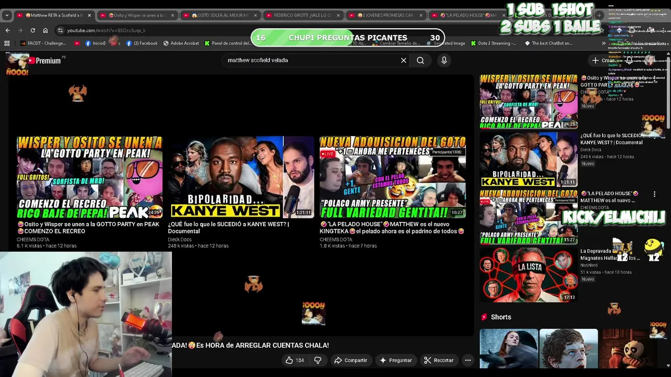This screenshot has width=671, height=377.
Task: Open the tab list dropdown arrow
Action: coord(7,15)
